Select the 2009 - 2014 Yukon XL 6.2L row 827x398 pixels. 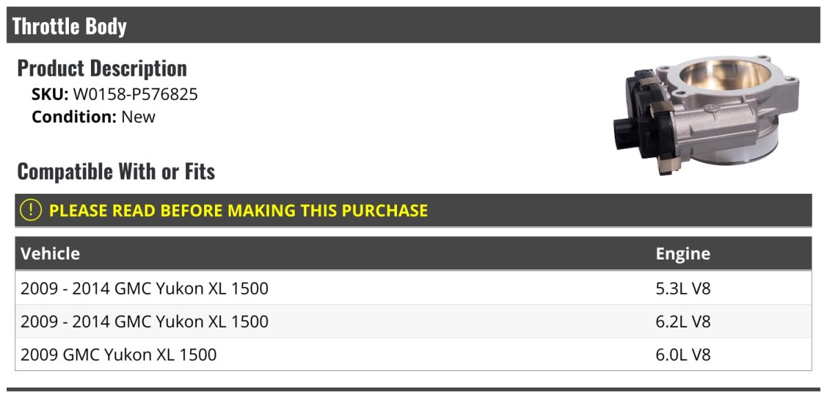coord(413,321)
